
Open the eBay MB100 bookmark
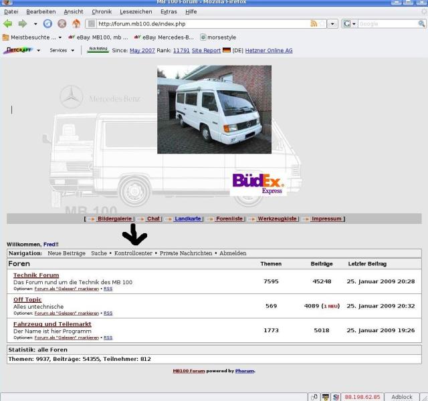(98, 37)
